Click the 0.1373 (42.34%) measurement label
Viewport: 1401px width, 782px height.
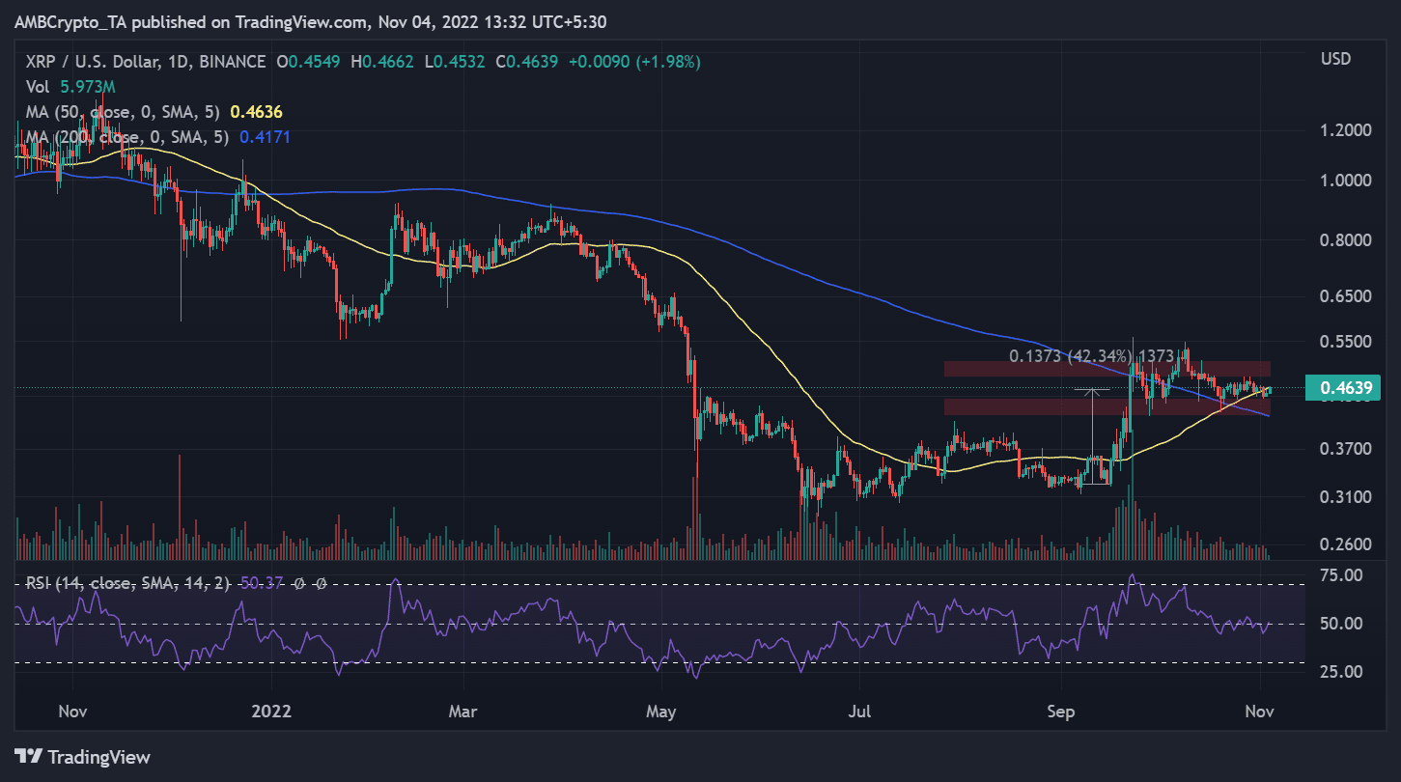1071,356
